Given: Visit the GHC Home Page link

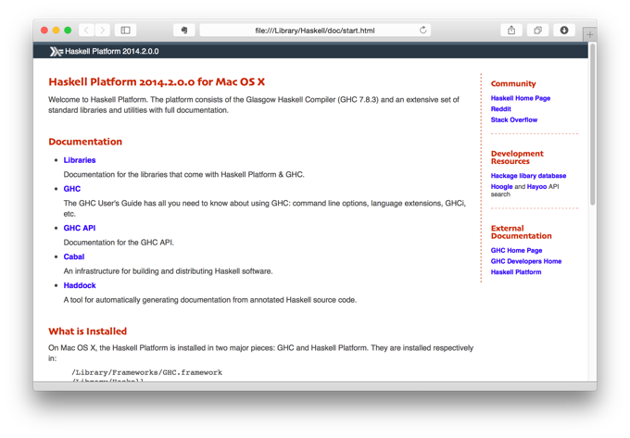Looking at the screenshot, I should click(x=516, y=250).
